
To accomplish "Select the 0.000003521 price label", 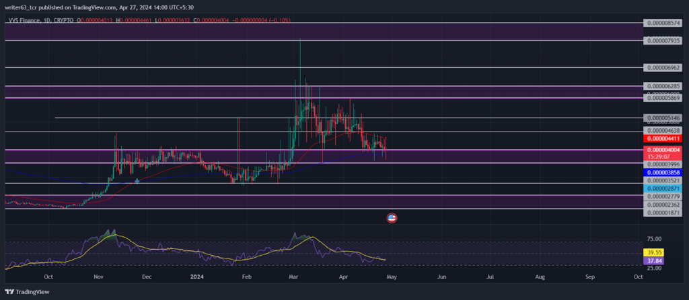I will click(x=662, y=181).
